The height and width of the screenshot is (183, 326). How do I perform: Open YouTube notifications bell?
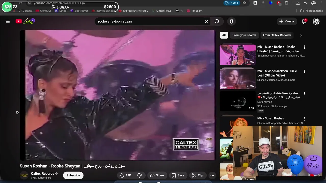tap(304, 21)
